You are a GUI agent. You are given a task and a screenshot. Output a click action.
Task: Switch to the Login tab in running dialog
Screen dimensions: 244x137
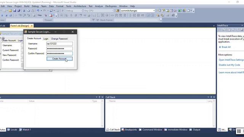tap(46, 39)
